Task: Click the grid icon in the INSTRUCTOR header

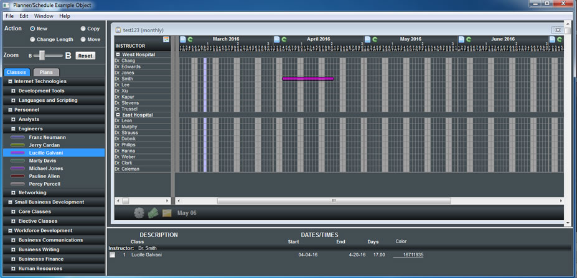Action: pyautogui.click(x=166, y=39)
